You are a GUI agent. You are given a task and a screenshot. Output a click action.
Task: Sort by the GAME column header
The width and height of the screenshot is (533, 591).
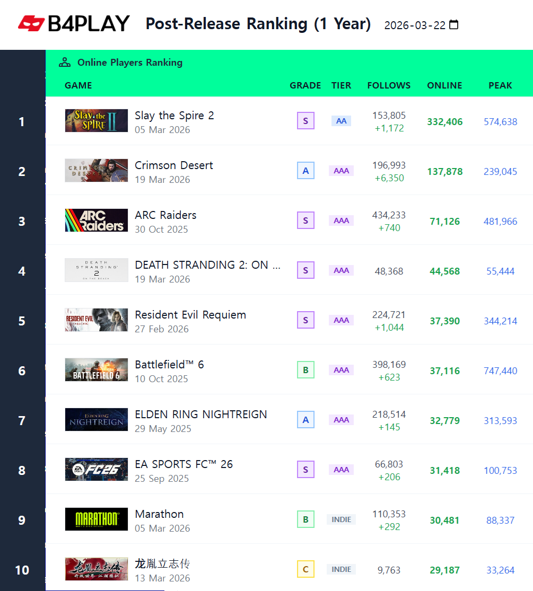click(78, 85)
